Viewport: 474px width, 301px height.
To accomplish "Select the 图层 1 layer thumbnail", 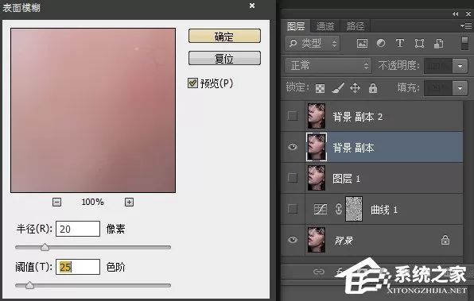I will pyautogui.click(x=317, y=178).
